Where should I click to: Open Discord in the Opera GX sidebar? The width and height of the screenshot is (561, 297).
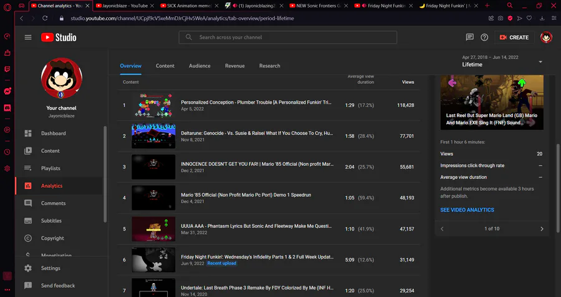click(7, 107)
